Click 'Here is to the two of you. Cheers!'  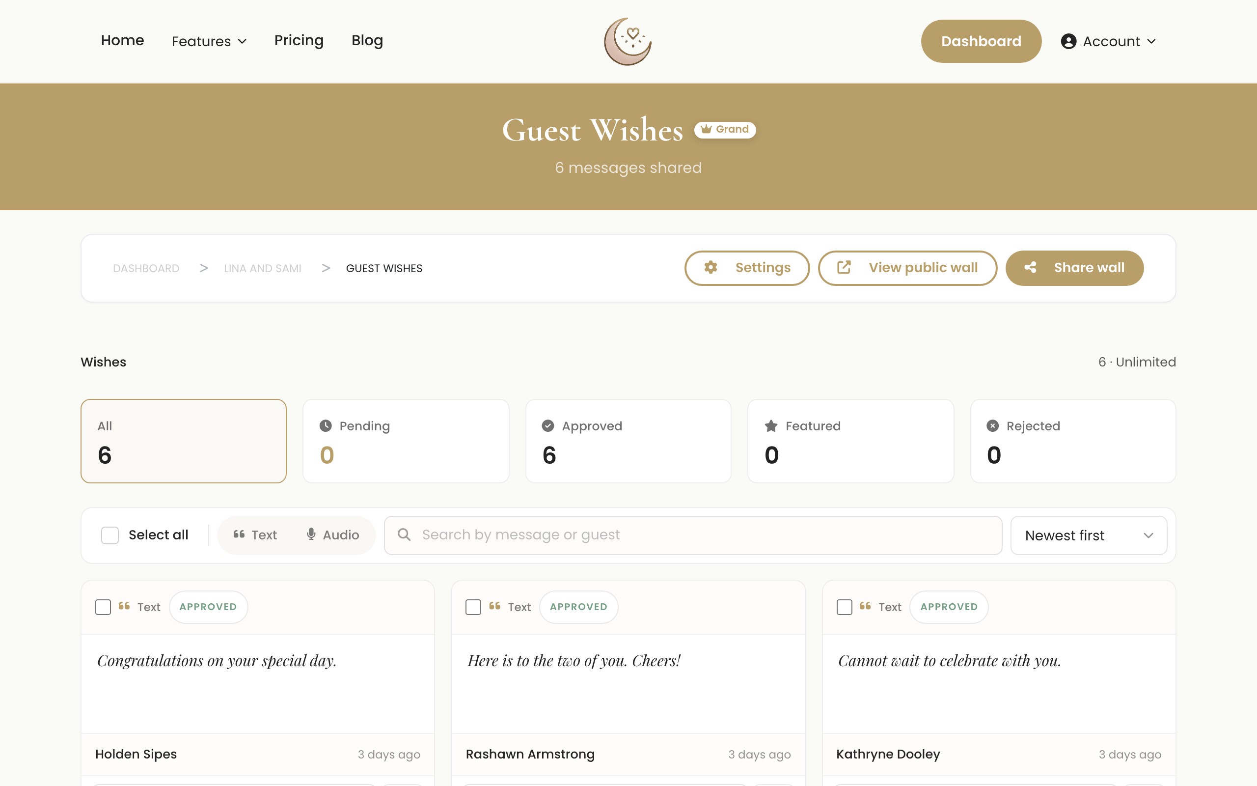(574, 661)
